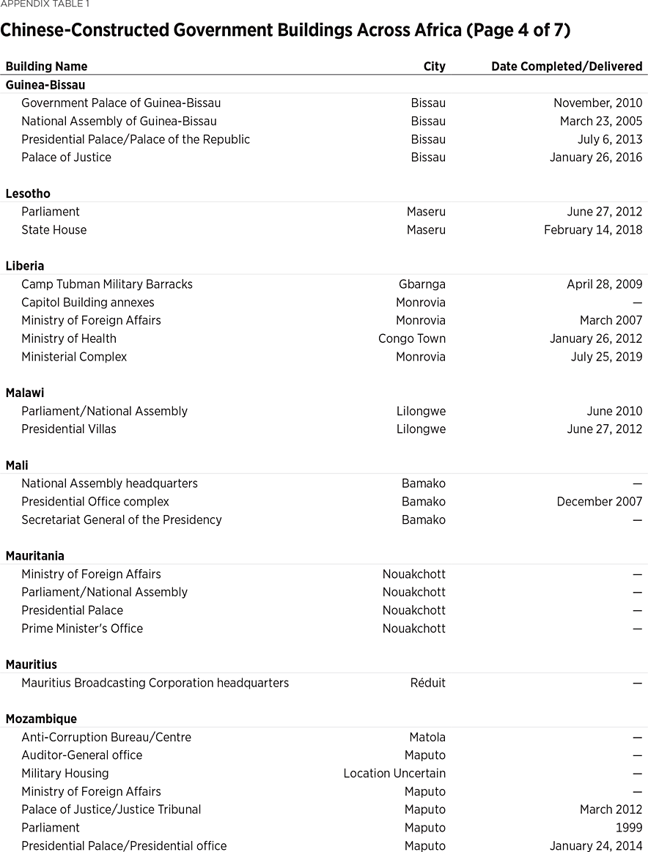Select the Malawi country heading
Screen dimensions: 648x852
click(25, 393)
